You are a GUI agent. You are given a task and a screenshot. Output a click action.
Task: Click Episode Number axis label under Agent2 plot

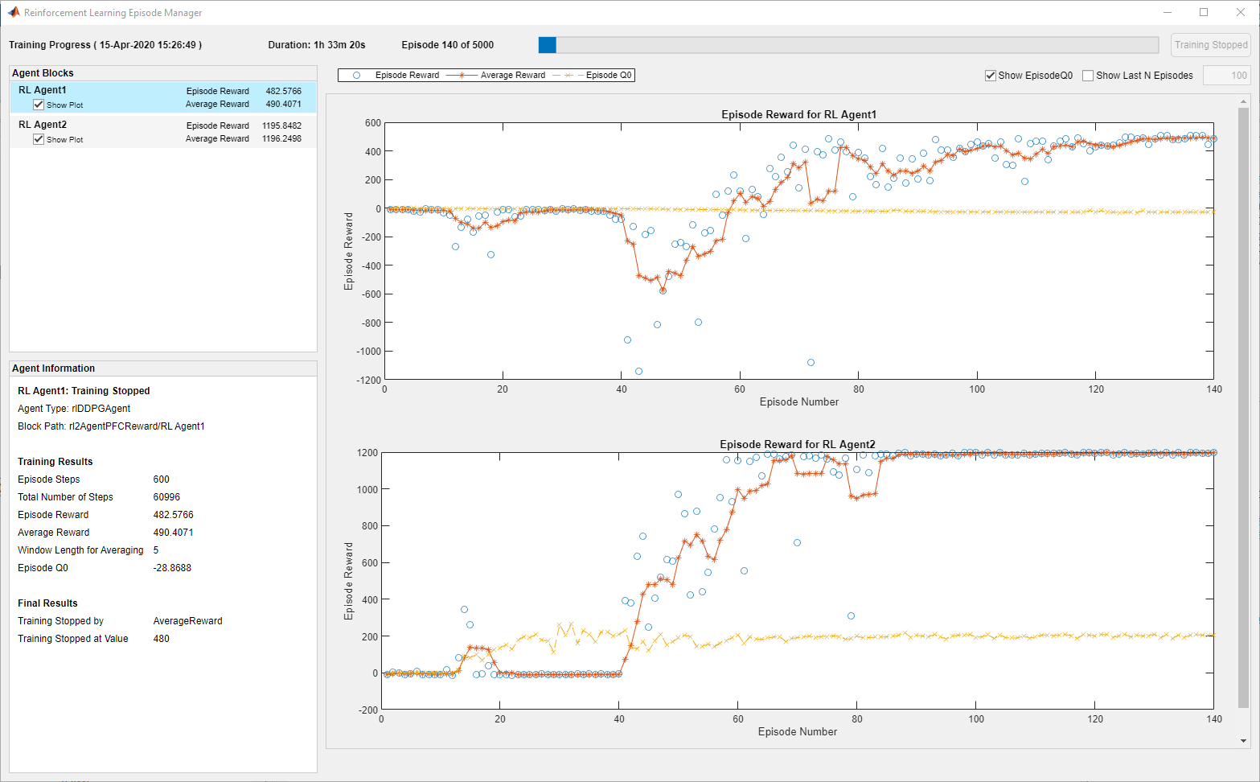coord(798,731)
